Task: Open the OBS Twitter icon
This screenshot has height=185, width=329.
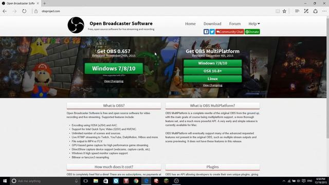Action: (x=212, y=32)
